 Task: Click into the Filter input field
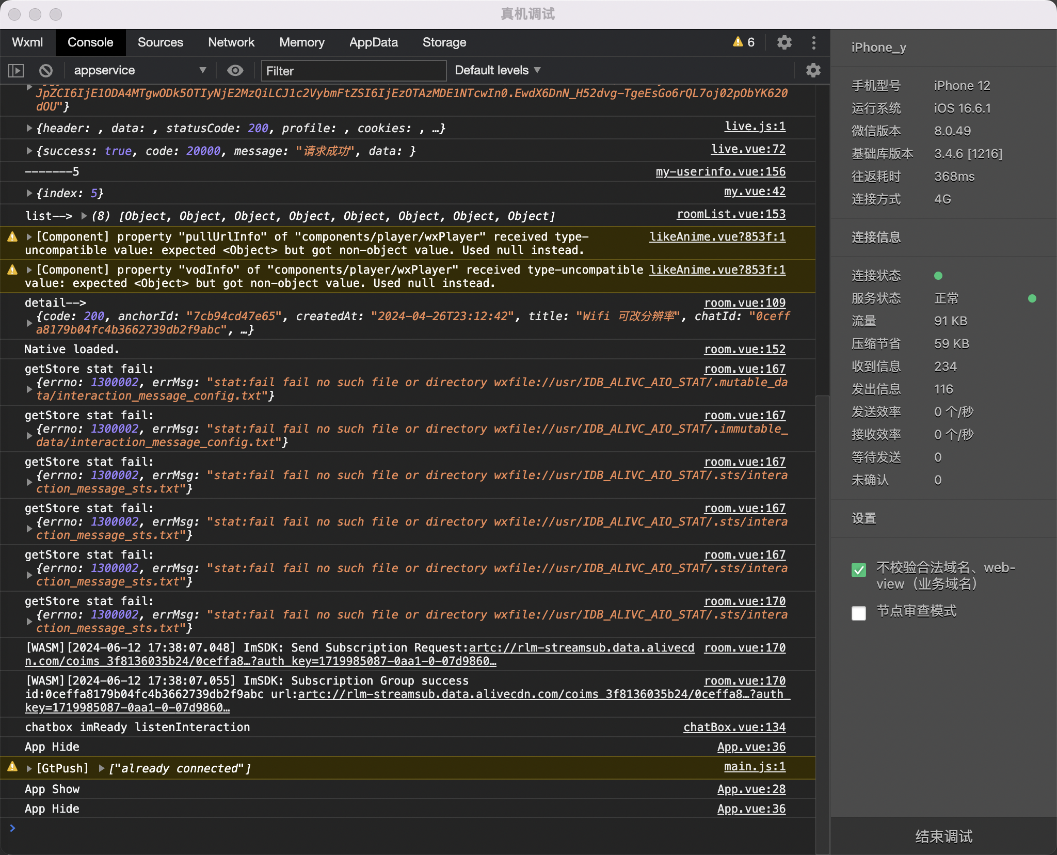(x=354, y=71)
